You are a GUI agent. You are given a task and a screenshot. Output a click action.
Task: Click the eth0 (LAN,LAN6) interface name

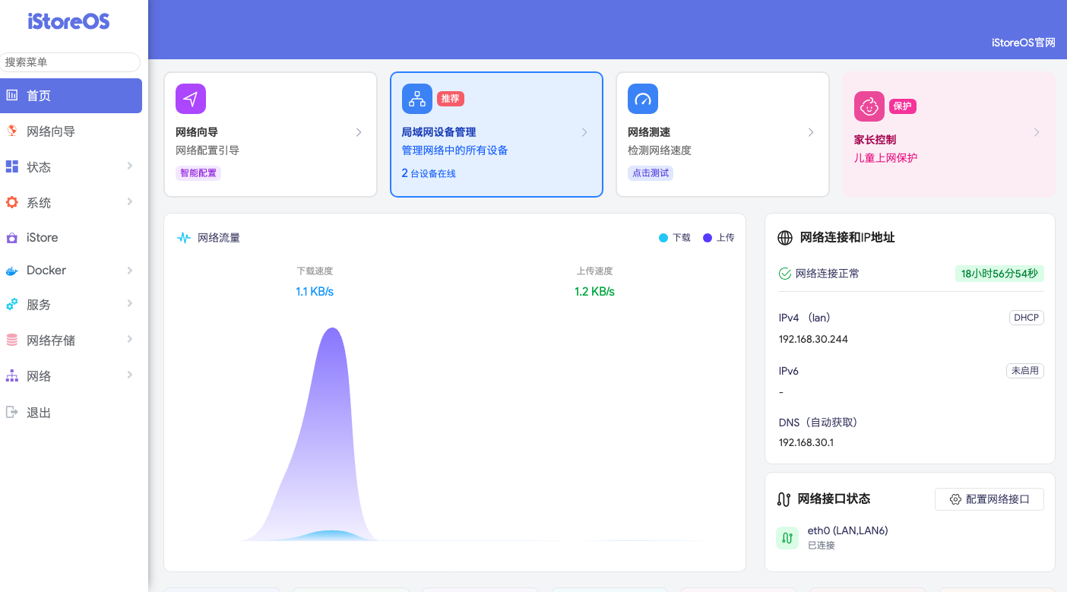coord(847,530)
